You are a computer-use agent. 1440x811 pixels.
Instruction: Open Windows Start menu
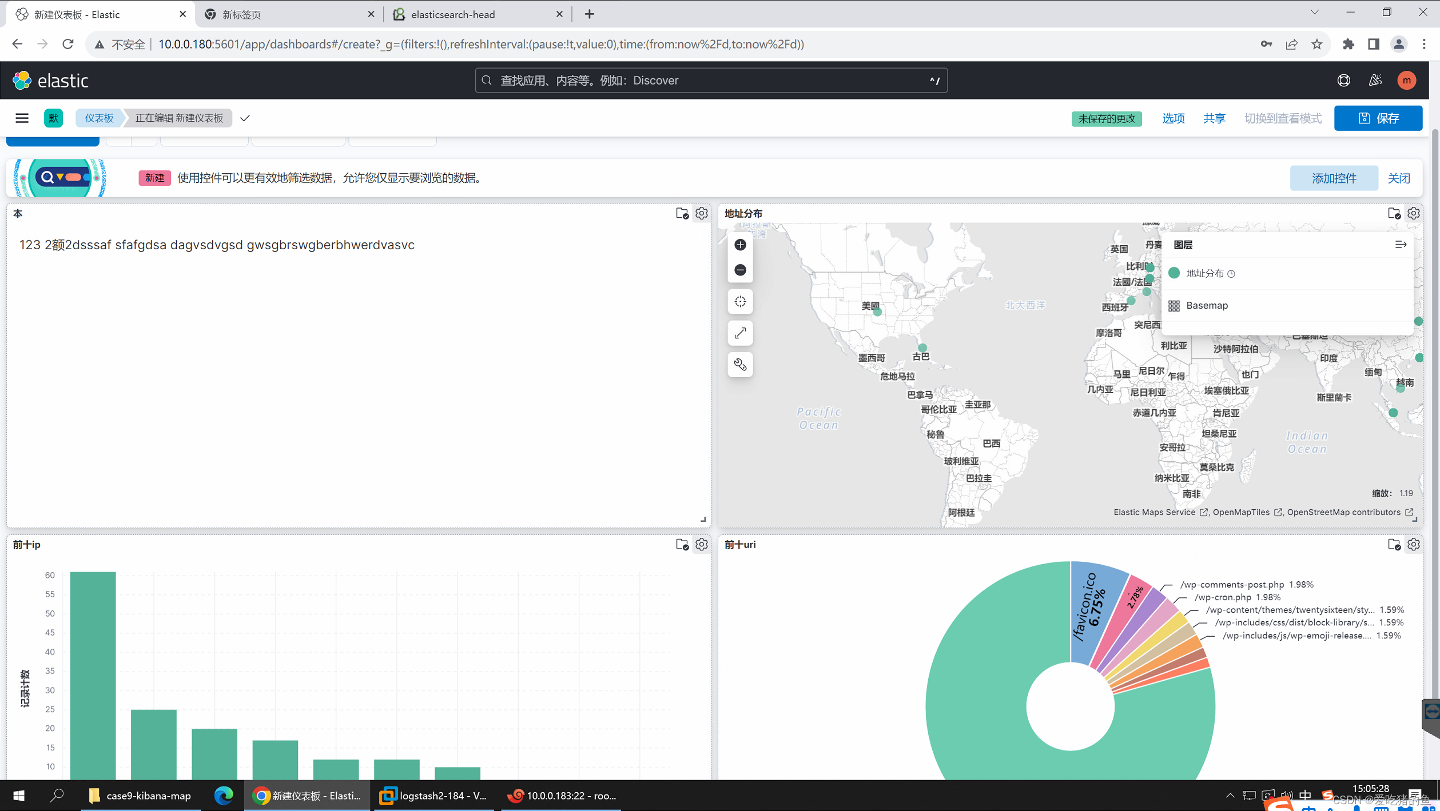pos(18,796)
